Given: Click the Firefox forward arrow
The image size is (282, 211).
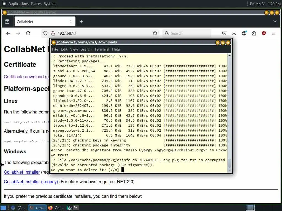Looking at the screenshot, I should 18,33.
